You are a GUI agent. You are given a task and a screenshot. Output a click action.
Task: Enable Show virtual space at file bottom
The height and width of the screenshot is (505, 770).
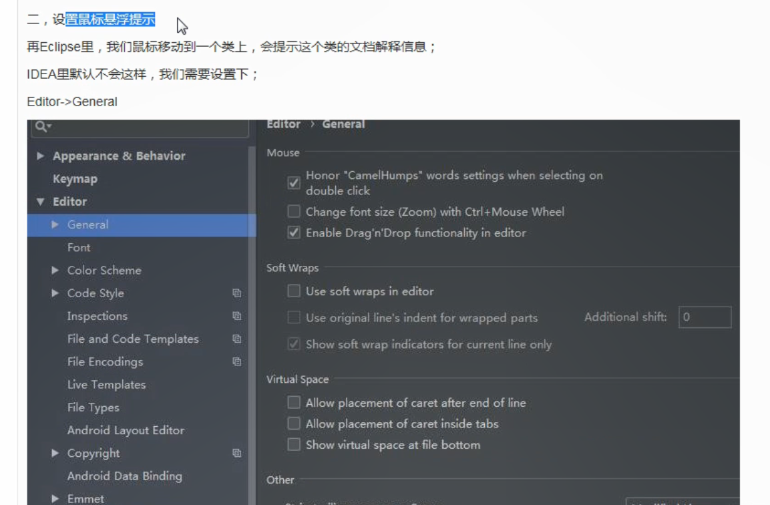click(x=293, y=444)
